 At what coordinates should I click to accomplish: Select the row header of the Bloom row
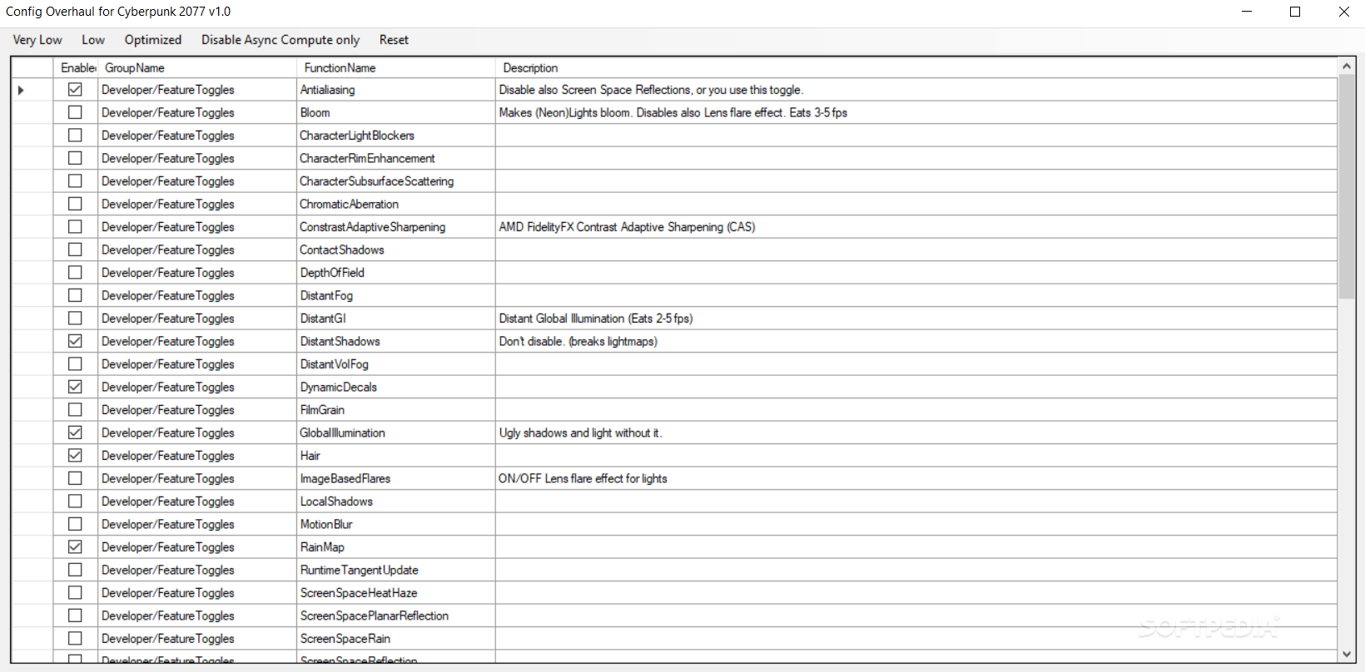pos(32,112)
